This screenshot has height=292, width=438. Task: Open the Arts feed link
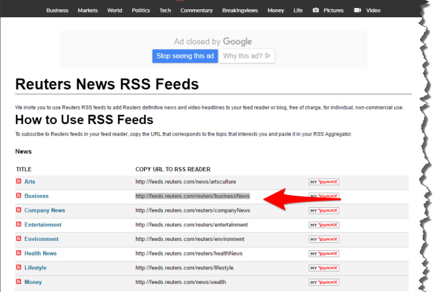tap(30, 182)
